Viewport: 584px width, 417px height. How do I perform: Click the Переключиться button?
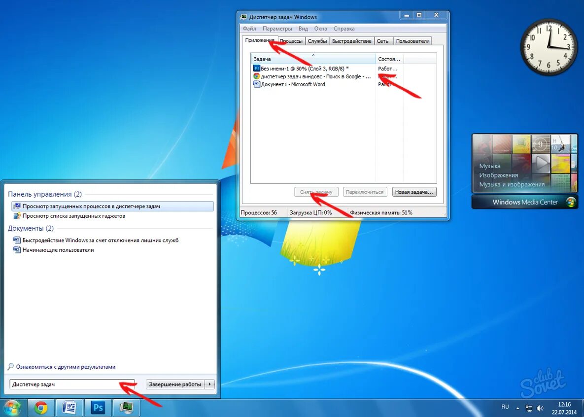coord(365,192)
